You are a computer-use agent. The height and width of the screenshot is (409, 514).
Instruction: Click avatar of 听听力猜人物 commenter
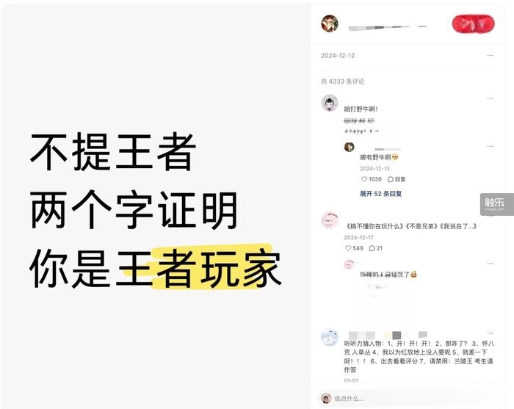tap(330, 338)
